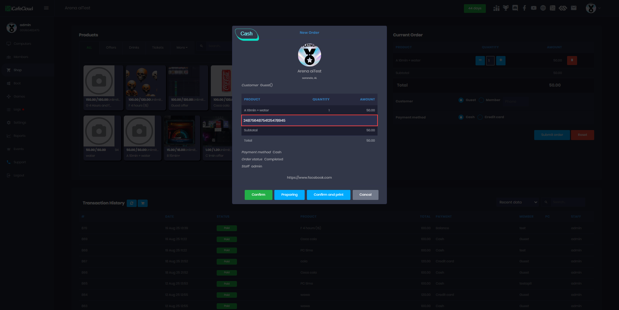Screen dimensions: 619x310
Task: Click the double-chevron logo icon in header
Action: [x=563, y=8]
